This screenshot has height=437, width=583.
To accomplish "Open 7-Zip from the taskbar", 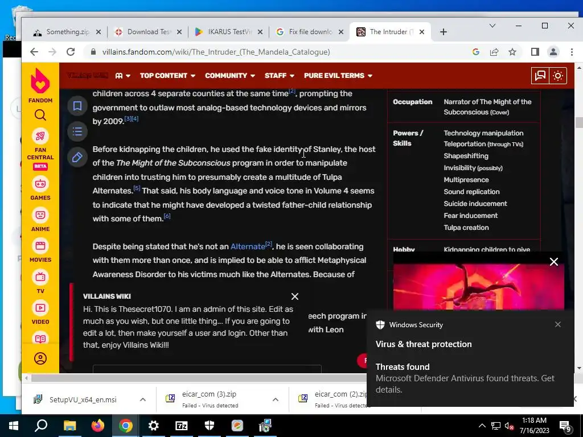I will 182,426.
